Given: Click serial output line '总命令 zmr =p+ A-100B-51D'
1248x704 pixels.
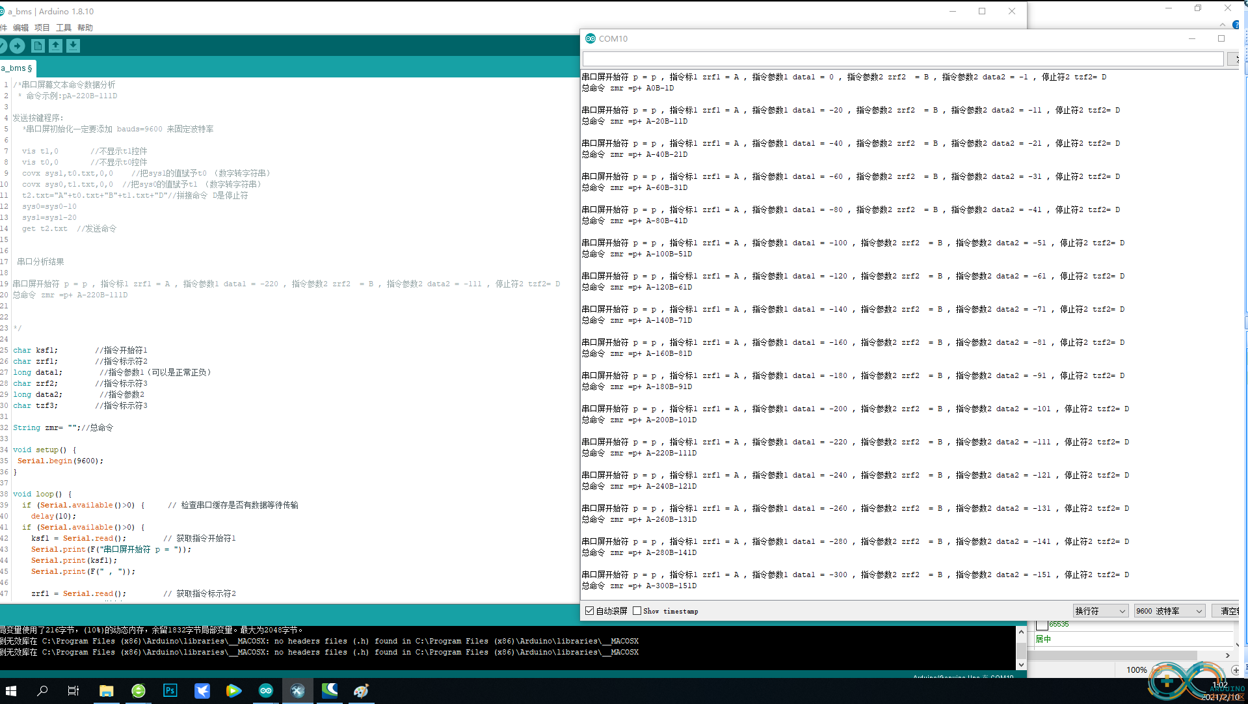Looking at the screenshot, I should click(637, 254).
